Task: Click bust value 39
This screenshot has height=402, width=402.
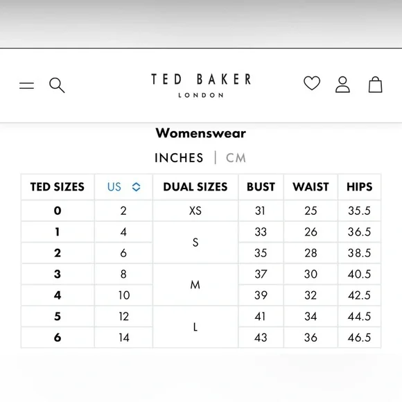Action: tap(261, 295)
